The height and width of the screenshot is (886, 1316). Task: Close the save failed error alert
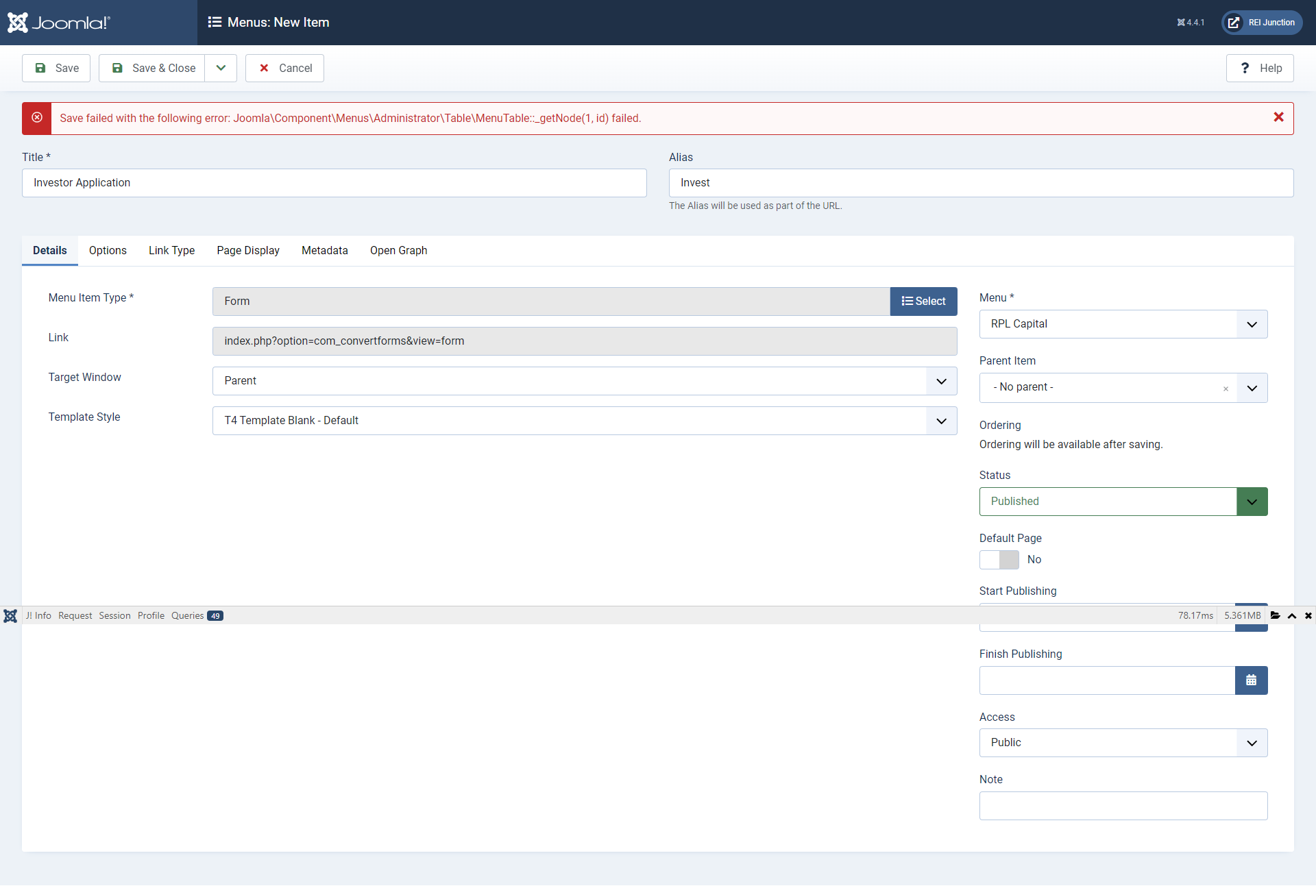[x=1278, y=117]
